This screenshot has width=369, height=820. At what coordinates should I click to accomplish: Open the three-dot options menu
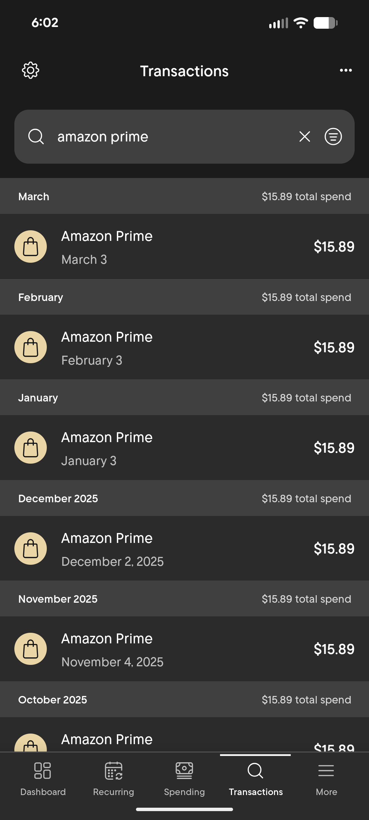[x=346, y=70]
